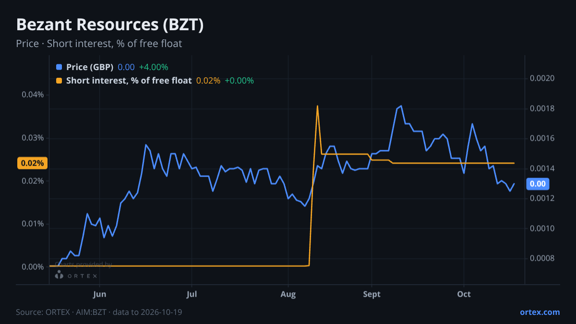Click the Jun x-axis label
The width and height of the screenshot is (576, 324).
pyautogui.click(x=99, y=294)
